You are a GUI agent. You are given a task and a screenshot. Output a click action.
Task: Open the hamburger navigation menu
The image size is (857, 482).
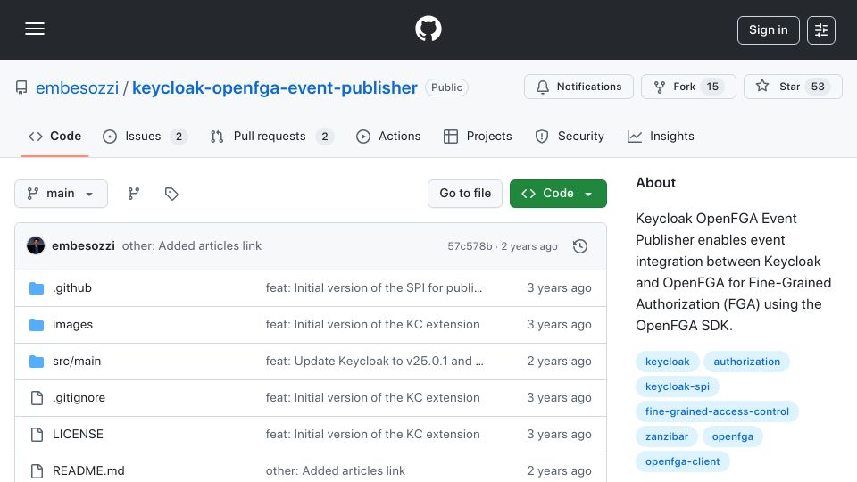pos(35,29)
